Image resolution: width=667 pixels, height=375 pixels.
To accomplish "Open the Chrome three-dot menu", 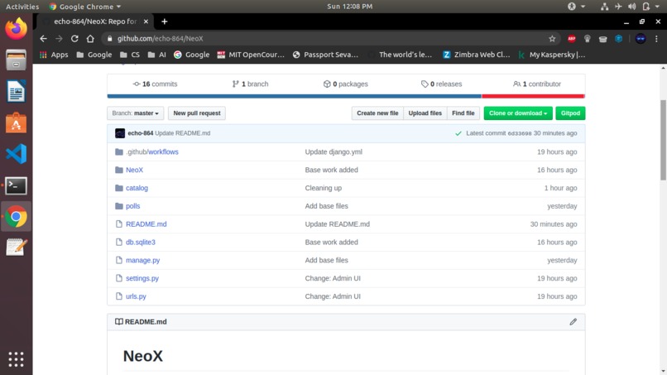I will click(x=656, y=39).
